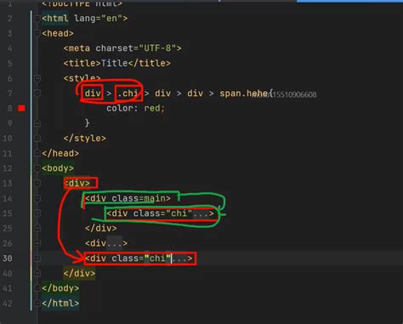Image resolution: width=403 pixels, height=324 pixels.
Task: Collapse the head tag fold on line 3
Action: point(37,33)
